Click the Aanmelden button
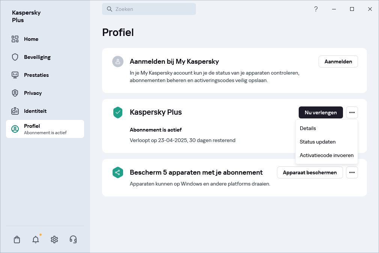379x253 pixels. coord(338,61)
